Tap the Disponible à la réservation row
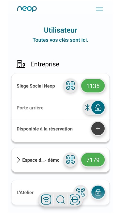 pyautogui.click(x=60, y=129)
